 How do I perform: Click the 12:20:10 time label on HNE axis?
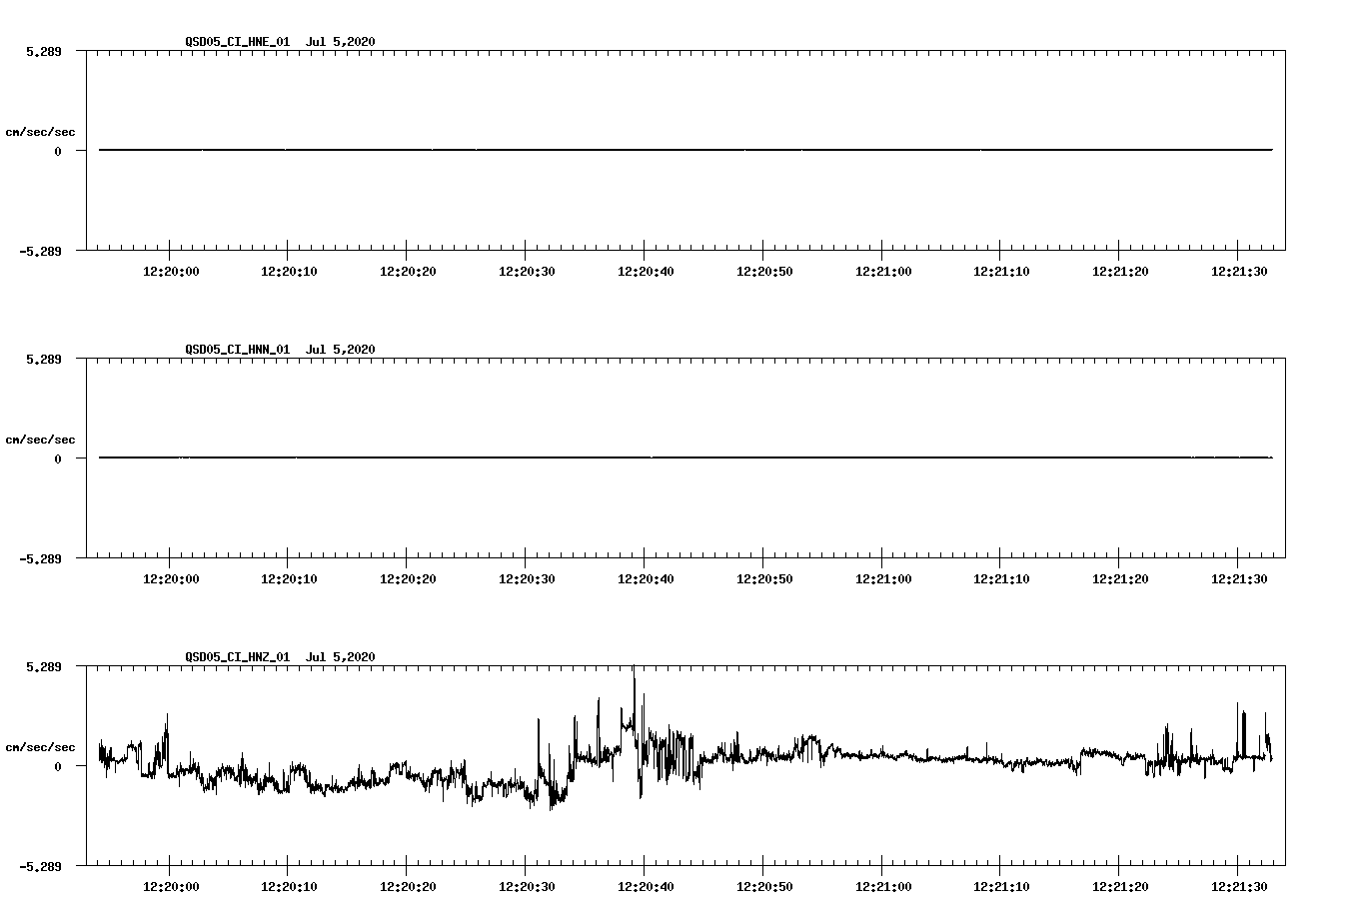pyautogui.click(x=289, y=271)
